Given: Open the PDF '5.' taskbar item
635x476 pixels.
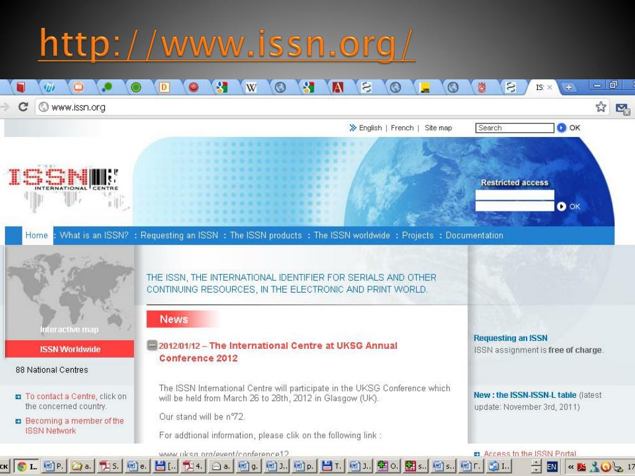Looking at the screenshot, I should (x=109, y=466).
